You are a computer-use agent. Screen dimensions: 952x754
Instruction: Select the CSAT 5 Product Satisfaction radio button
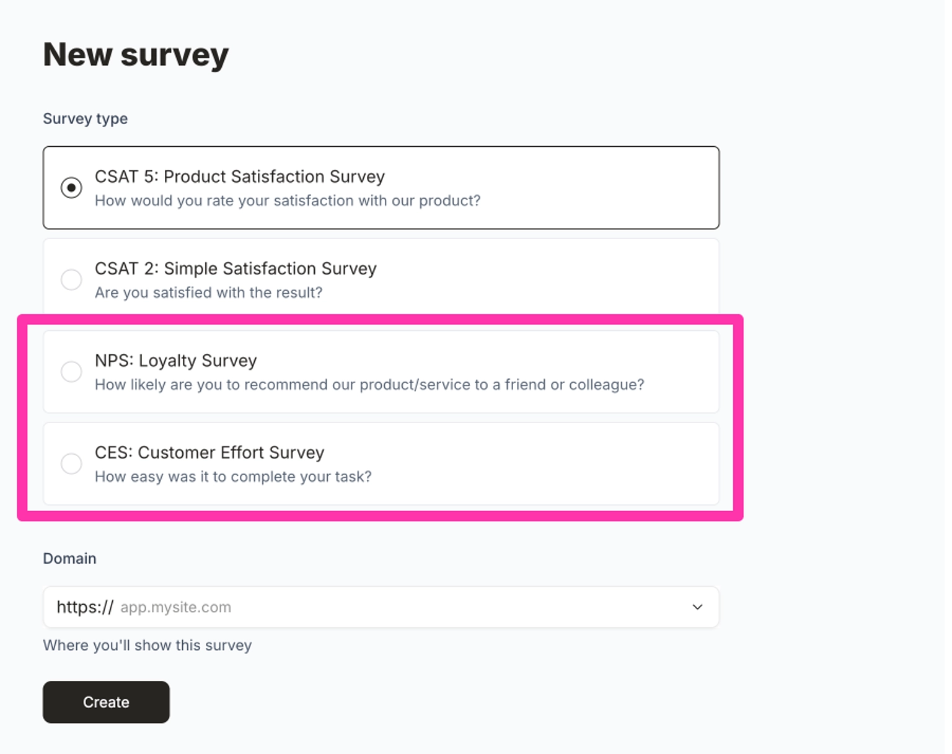pyautogui.click(x=71, y=186)
